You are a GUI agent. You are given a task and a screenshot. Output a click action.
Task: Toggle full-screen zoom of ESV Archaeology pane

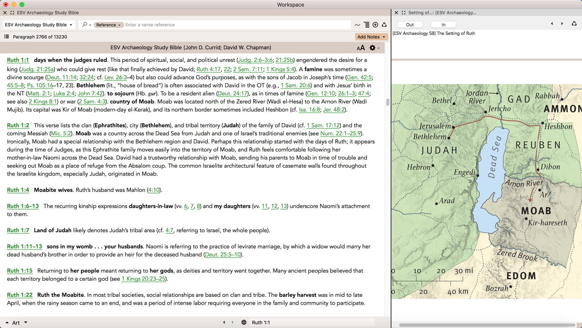point(12,13)
